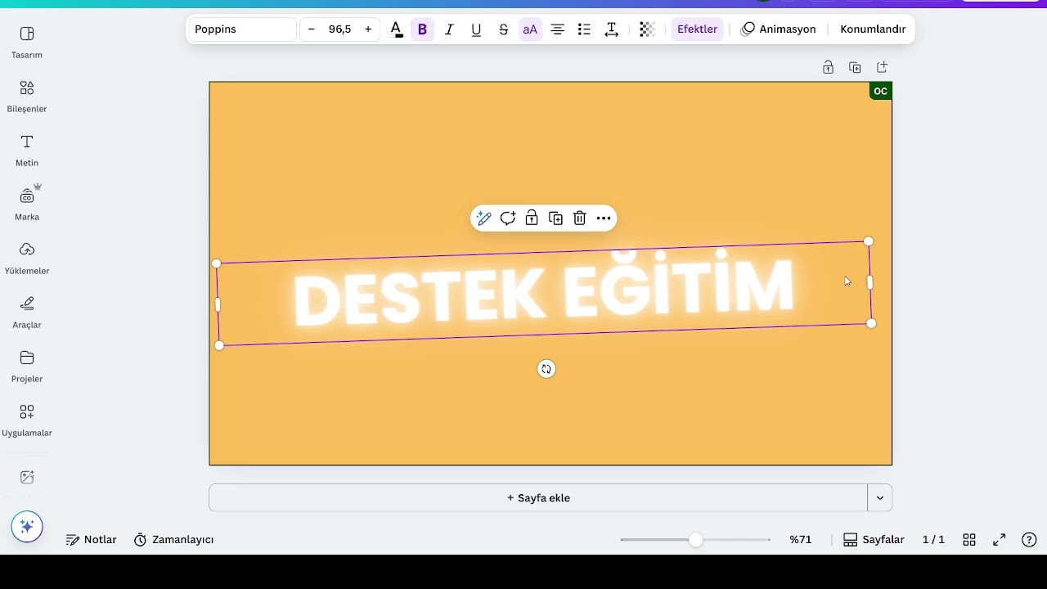
Task: Open text color picker
Action: point(396,29)
